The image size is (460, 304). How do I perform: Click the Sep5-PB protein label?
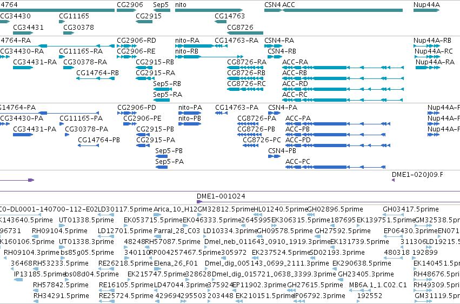169,151
